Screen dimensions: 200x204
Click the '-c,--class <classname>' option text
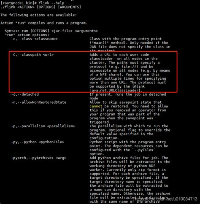click(x=35, y=39)
